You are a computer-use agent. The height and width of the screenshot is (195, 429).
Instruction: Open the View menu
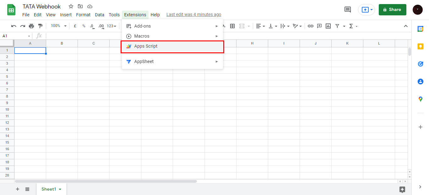51,15
